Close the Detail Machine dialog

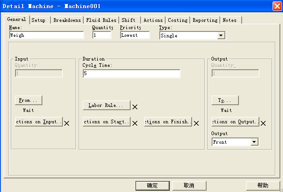(x=276, y=6)
